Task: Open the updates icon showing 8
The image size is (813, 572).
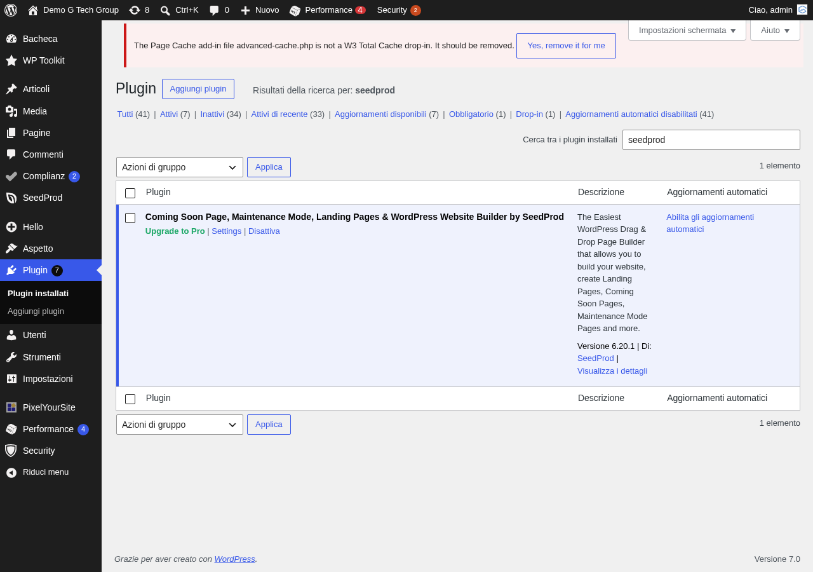Action: coord(134,10)
